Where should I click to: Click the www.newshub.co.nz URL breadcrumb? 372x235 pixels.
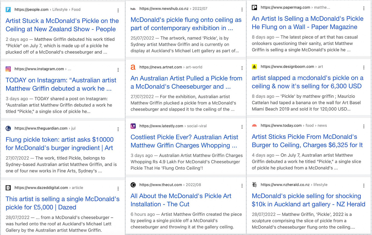coord(173,9)
